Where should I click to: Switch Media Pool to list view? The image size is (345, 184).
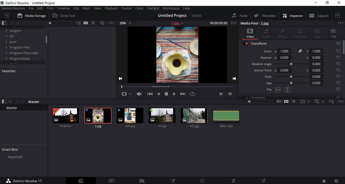click(293, 102)
